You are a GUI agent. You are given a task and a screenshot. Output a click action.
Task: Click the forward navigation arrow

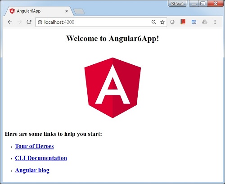coord(19,22)
